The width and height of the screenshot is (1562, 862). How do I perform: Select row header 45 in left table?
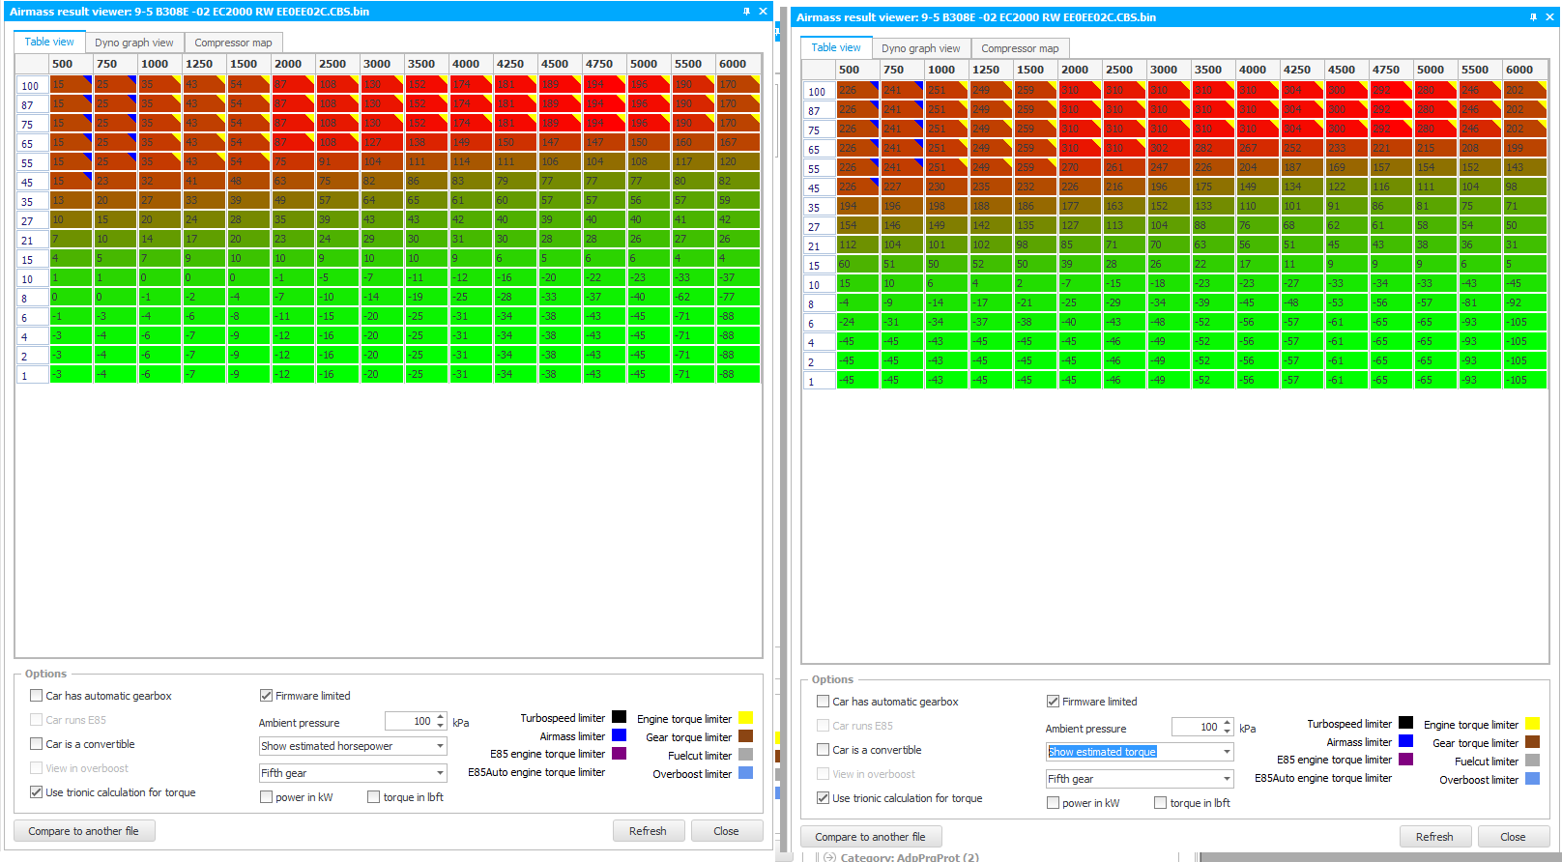32,182
